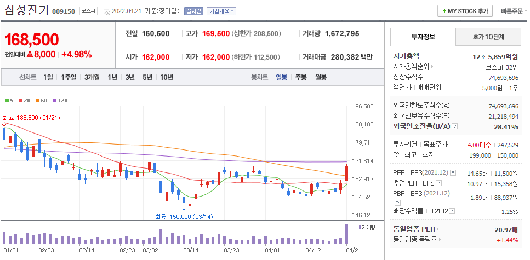The image size is (530, 260).
Task: Click the 외국인소진율 value 28.41%
Action: coord(505,127)
